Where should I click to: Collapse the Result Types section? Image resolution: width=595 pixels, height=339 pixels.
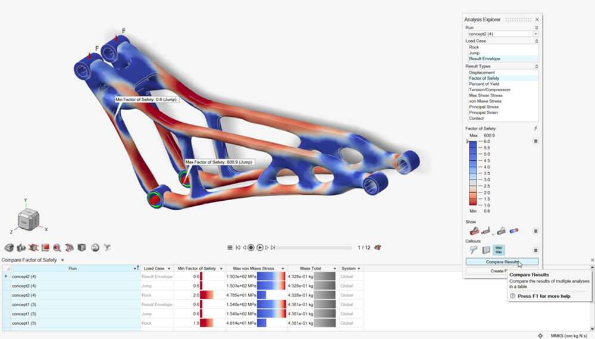point(536,67)
